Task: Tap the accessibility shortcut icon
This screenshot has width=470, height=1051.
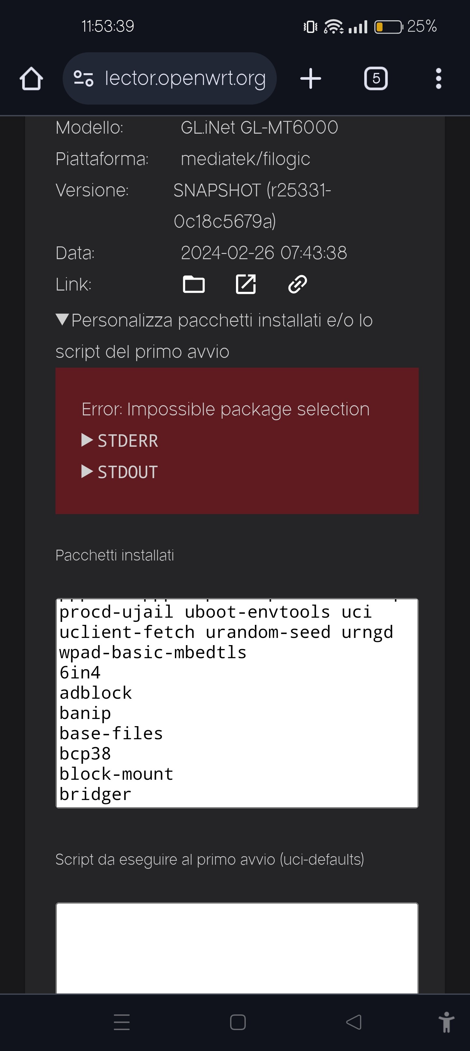Action: point(446,1022)
